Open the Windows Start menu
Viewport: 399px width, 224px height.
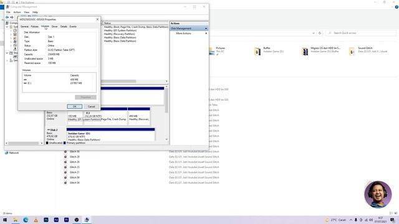tap(5, 220)
